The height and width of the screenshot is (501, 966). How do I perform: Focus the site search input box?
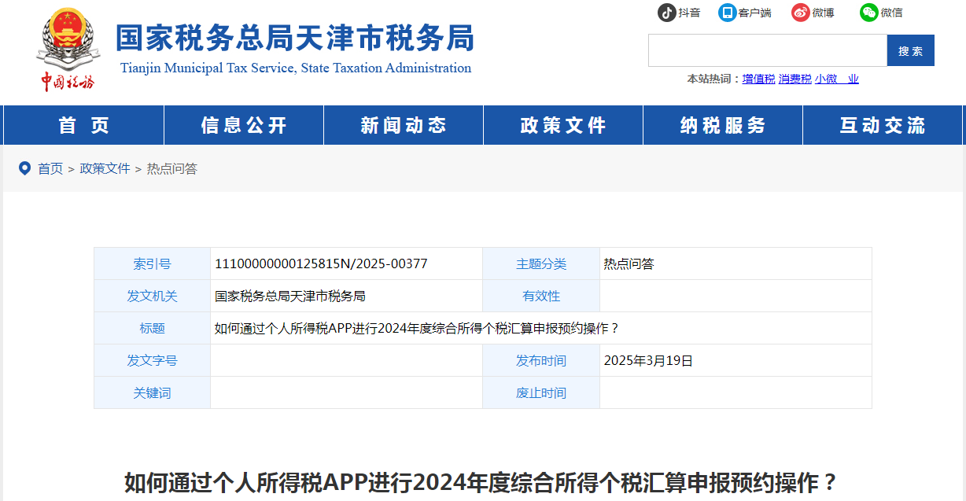click(767, 50)
